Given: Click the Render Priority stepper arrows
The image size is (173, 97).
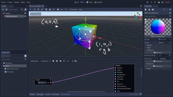Looking at the screenshot, I should 169,55.
